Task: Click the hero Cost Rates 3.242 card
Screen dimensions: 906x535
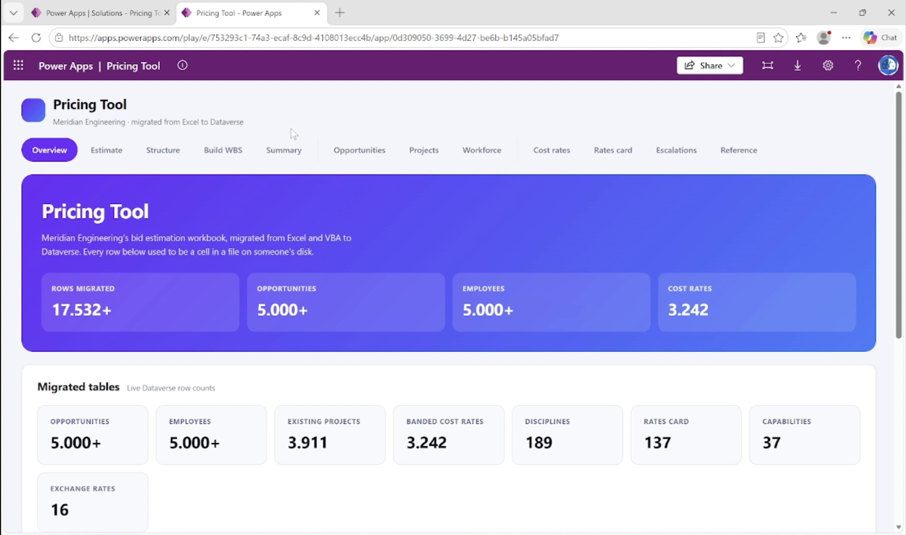Action: pos(757,302)
